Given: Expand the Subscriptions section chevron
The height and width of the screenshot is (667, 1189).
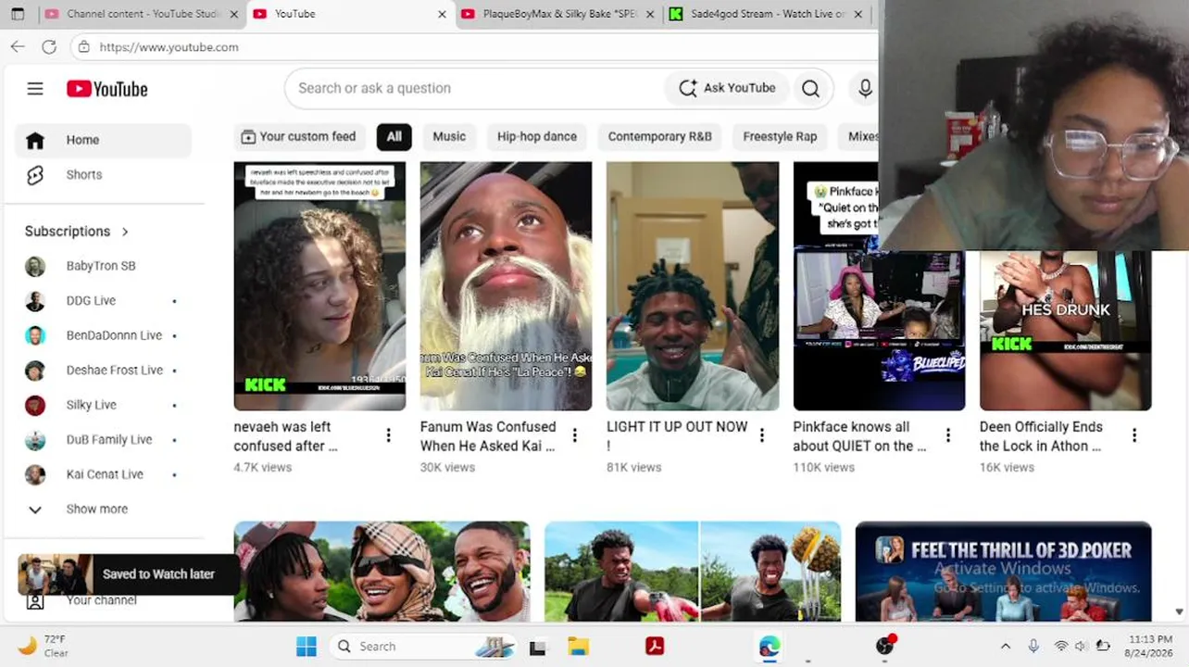Looking at the screenshot, I should coord(125,232).
